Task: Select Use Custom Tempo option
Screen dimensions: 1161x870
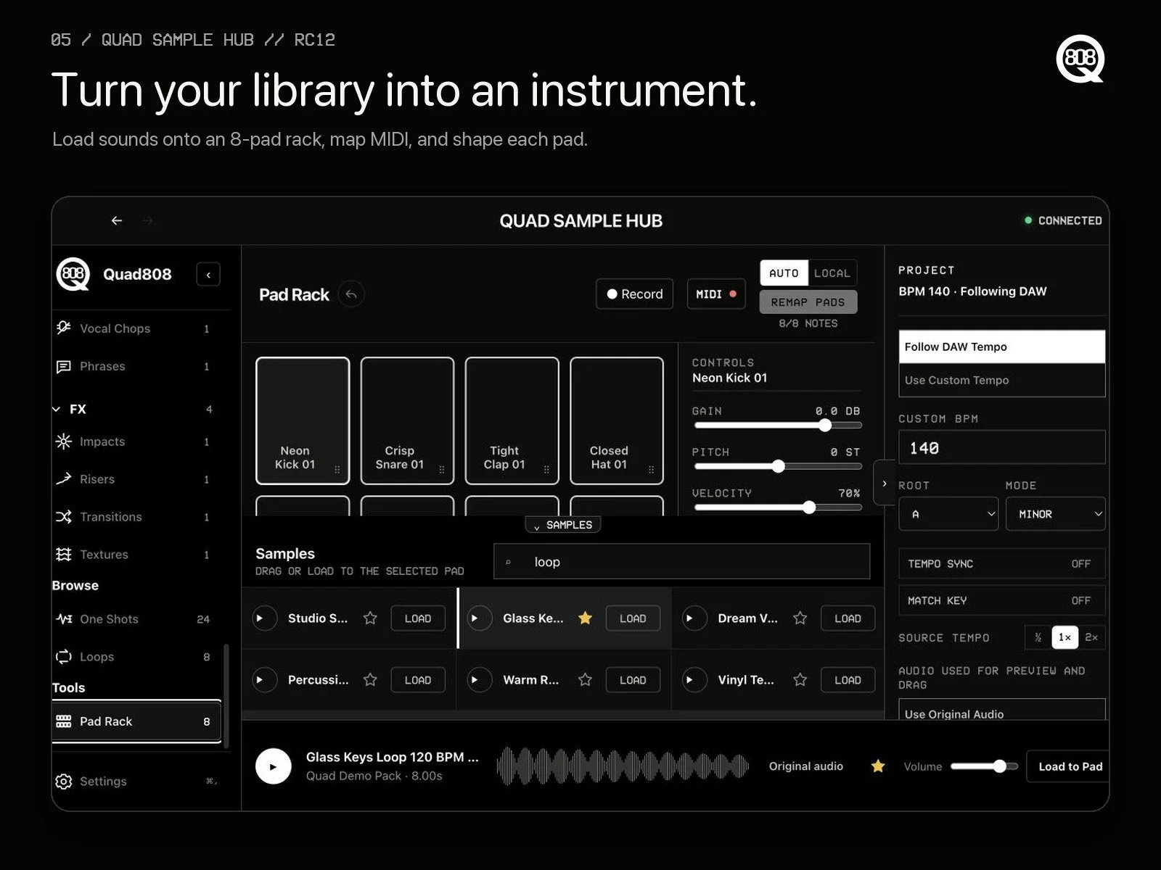Action: [1002, 380]
